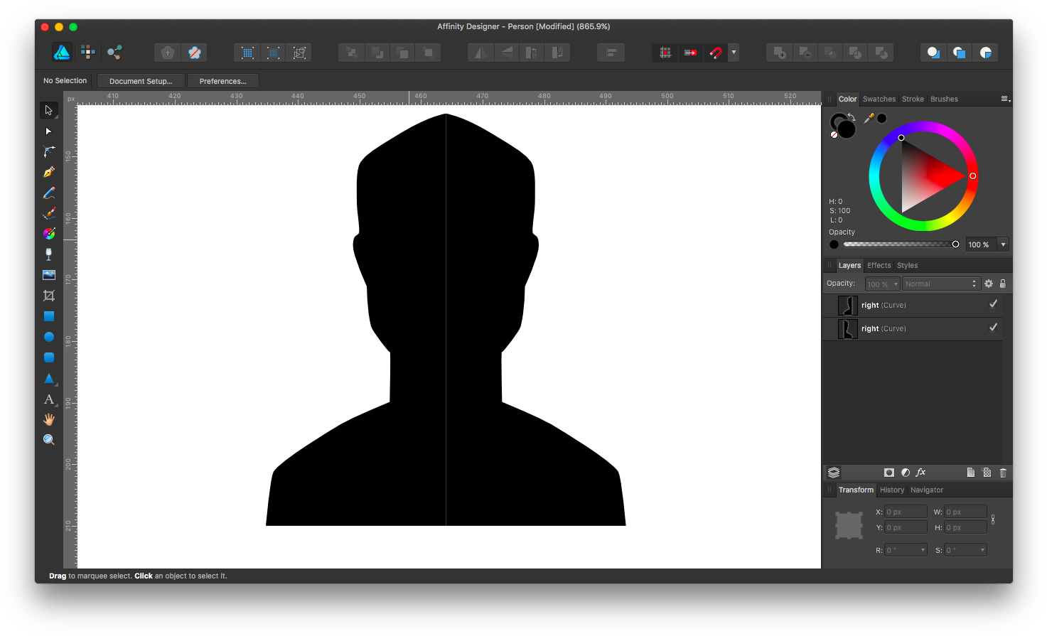Select the color picker eyedropper
This screenshot has height=636, width=1047.
[869, 119]
